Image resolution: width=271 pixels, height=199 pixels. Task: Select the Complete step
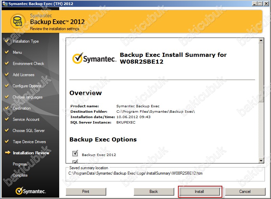[x=20, y=175]
